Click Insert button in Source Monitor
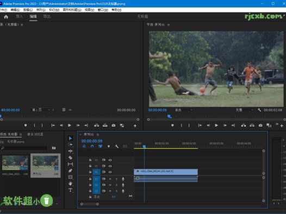 tap(96, 125)
